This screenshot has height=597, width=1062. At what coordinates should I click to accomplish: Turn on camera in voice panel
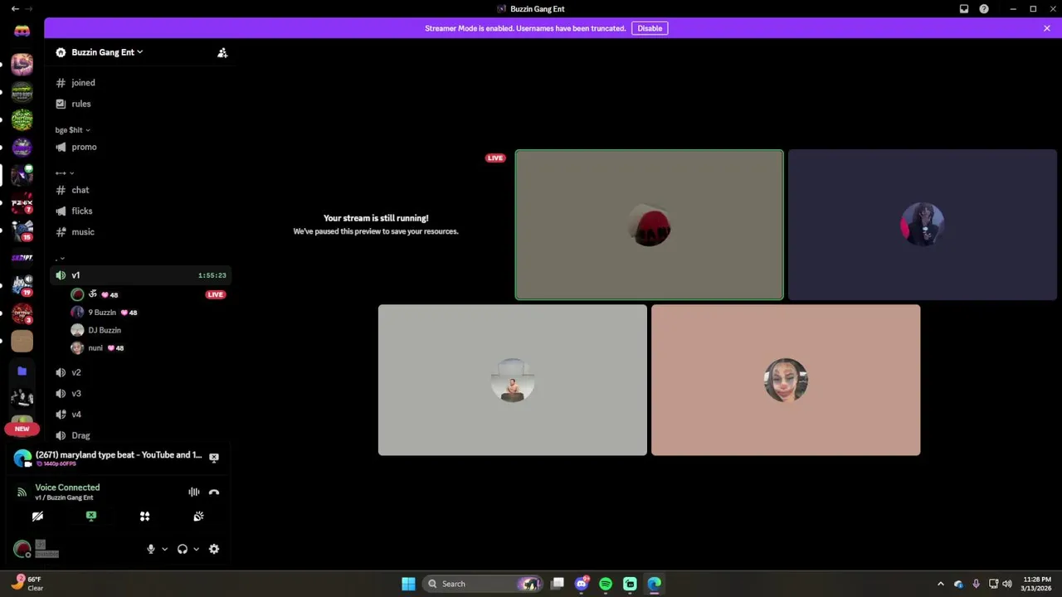pyautogui.click(x=37, y=516)
